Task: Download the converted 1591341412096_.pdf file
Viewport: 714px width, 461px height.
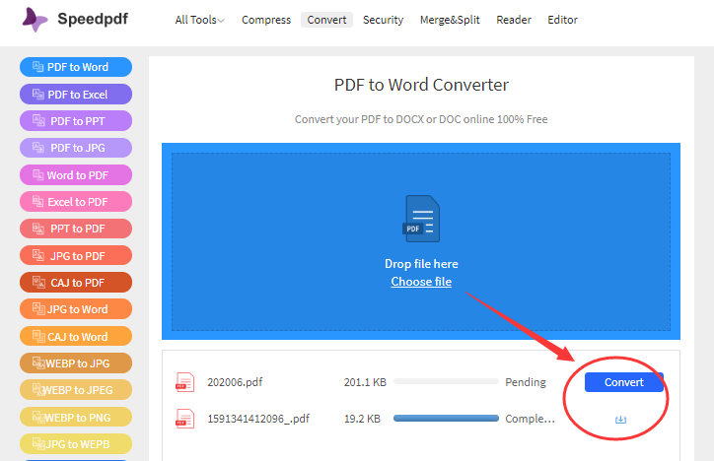Action: [620, 420]
